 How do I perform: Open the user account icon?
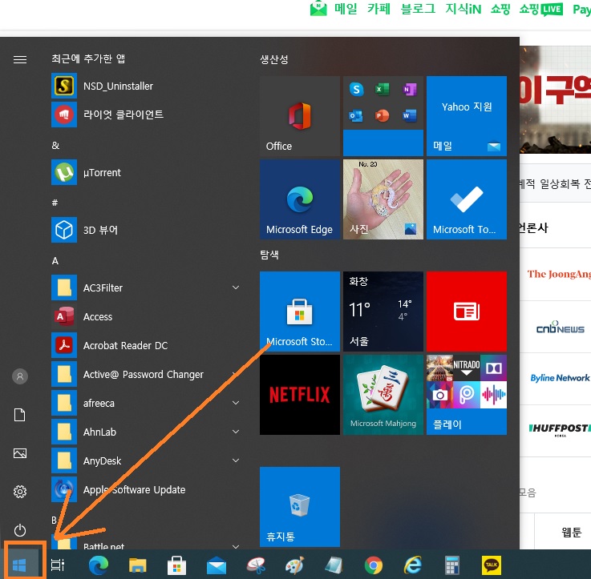click(20, 376)
